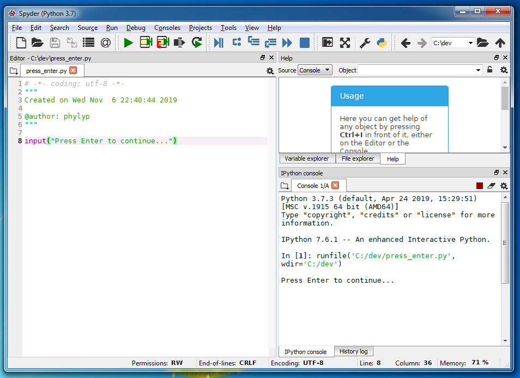Click the Save all files icon
This screenshot has height=378, width=520.
(71, 42)
